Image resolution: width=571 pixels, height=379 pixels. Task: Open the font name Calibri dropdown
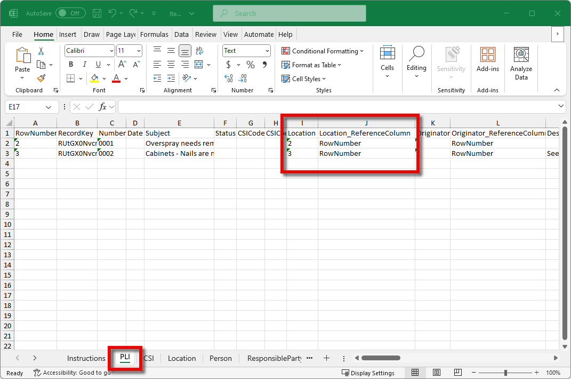111,51
